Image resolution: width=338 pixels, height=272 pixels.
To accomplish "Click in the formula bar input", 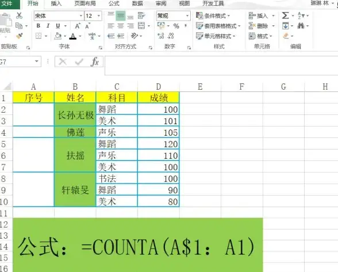I will tap(221, 66).
